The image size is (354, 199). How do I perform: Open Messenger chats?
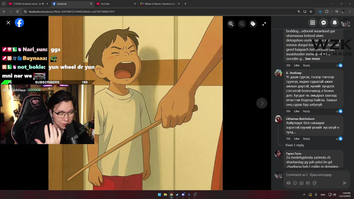[324, 23]
